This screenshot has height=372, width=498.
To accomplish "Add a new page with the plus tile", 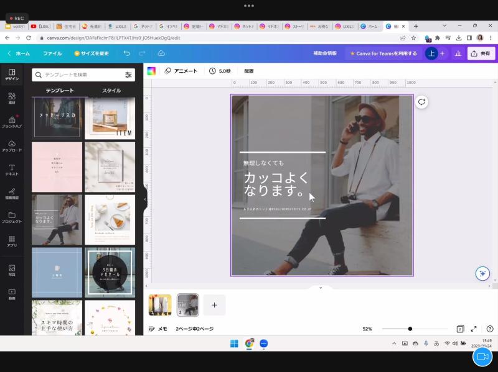I will (x=214, y=305).
